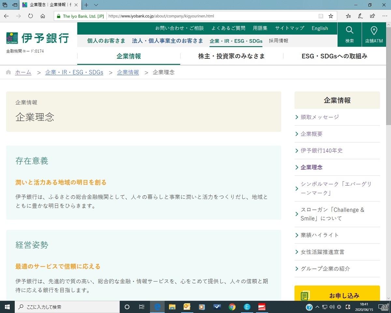Open 頭取メッセージ in sidebar
Image resolution: width=391 pixels, height=313 pixels.
coord(320,117)
